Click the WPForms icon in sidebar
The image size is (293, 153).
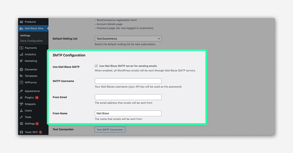point(21,83)
